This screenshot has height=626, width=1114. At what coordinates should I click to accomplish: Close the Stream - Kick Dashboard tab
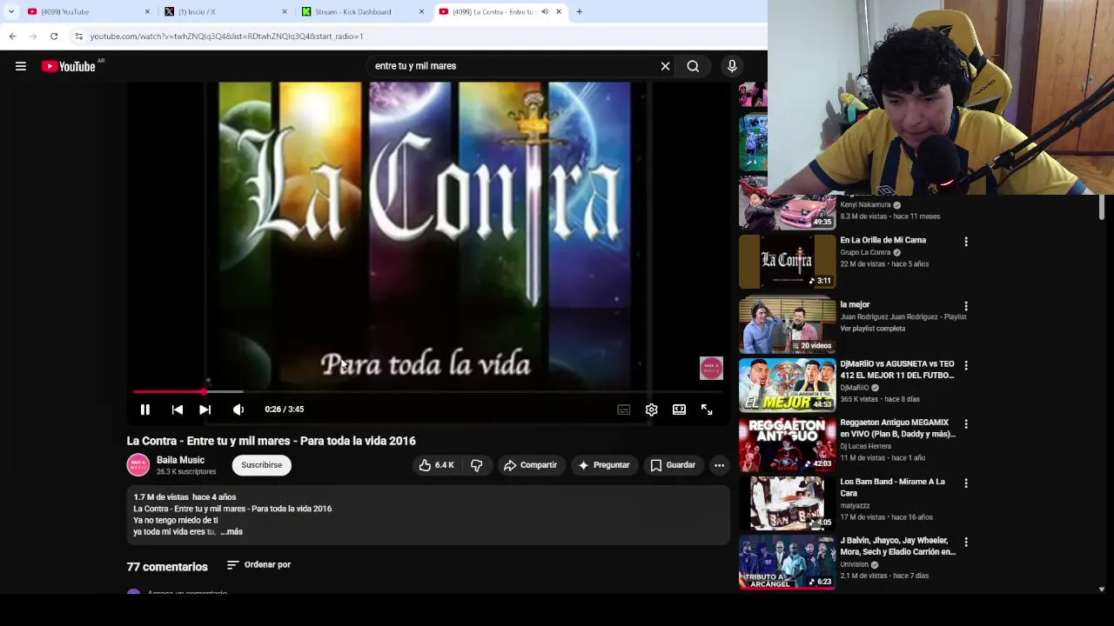421,12
